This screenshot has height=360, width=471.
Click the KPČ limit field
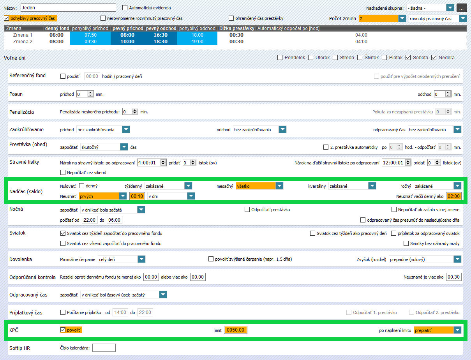click(236, 330)
